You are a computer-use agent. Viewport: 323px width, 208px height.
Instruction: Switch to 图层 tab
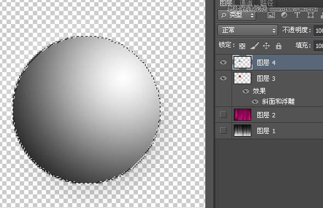(226, 3)
